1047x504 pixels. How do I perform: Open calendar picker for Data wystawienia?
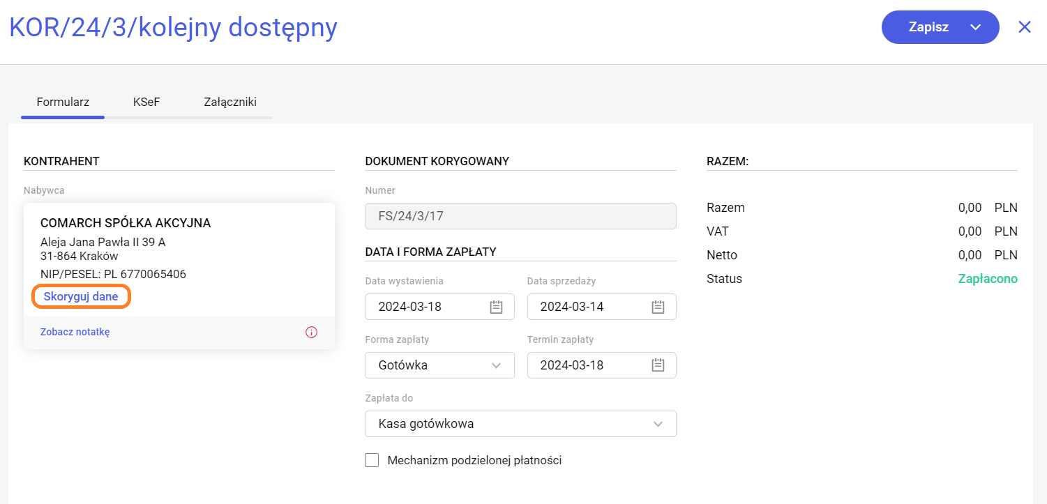click(x=496, y=307)
